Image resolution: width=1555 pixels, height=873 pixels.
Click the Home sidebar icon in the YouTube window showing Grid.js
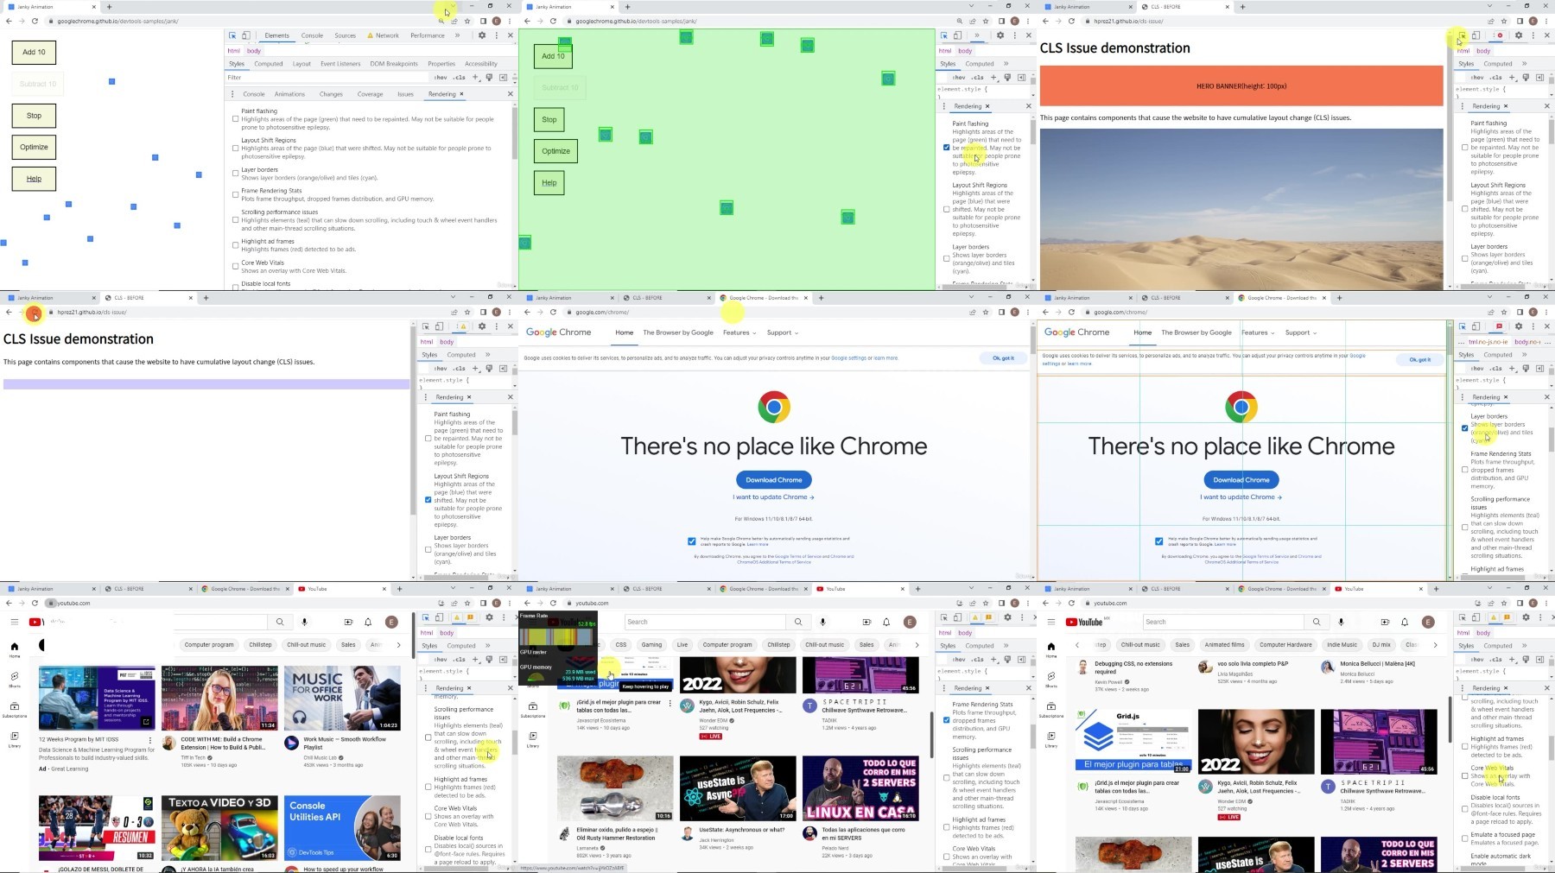pyautogui.click(x=1050, y=649)
